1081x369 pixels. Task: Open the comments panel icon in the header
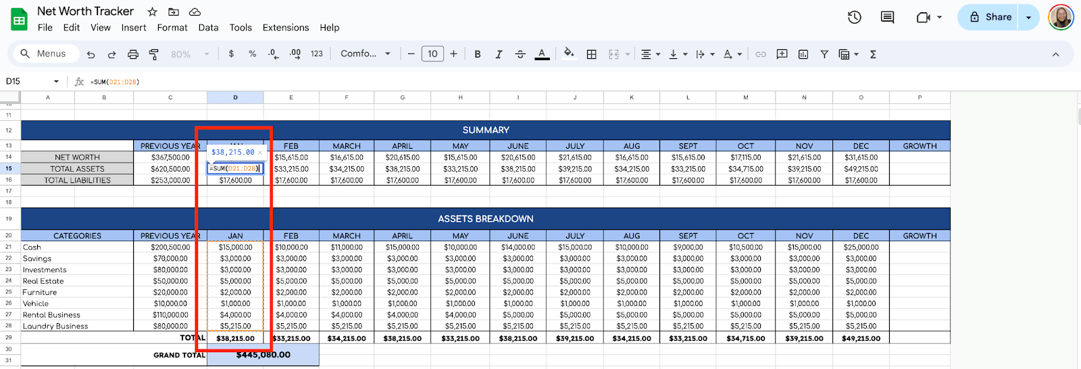tap(888, 18)
